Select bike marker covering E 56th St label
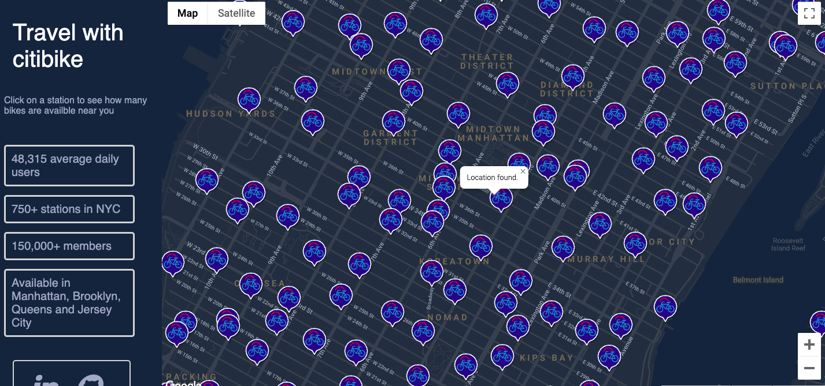Screen dimensions: 825x386 [x=735, y=63]
